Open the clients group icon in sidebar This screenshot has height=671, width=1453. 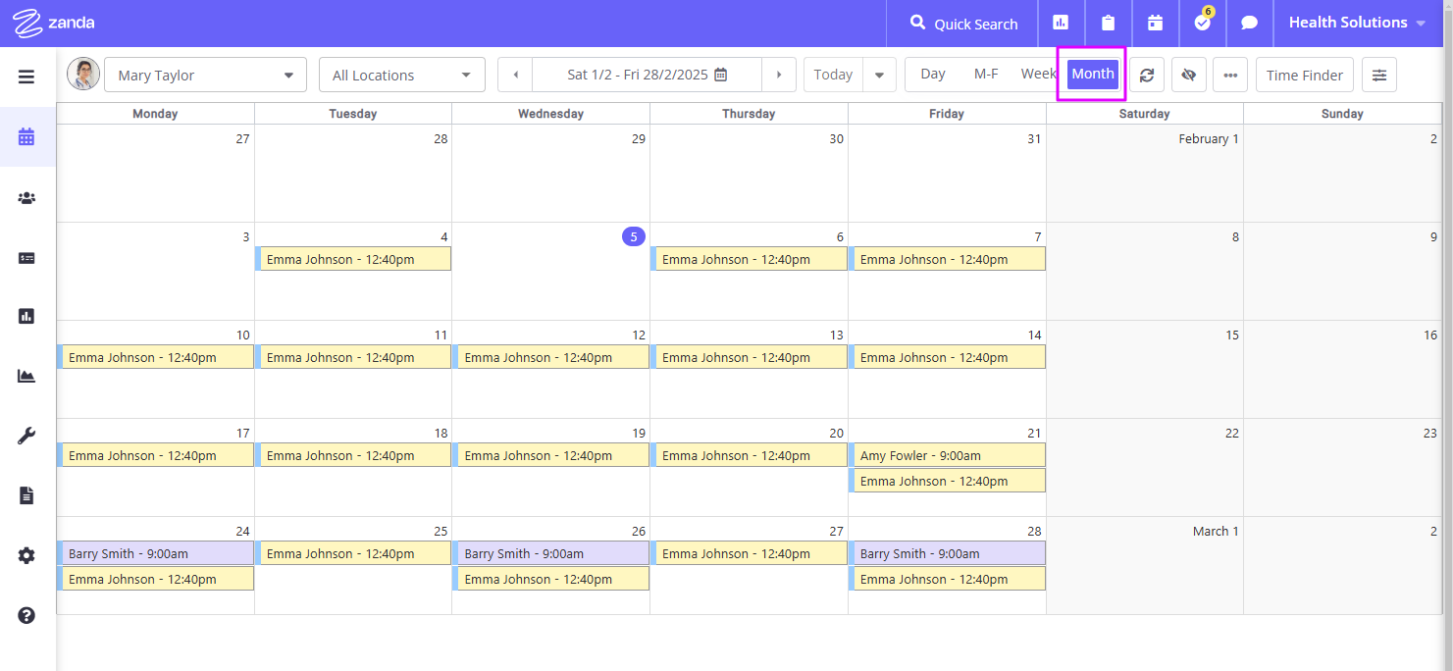tap(26, 198)
